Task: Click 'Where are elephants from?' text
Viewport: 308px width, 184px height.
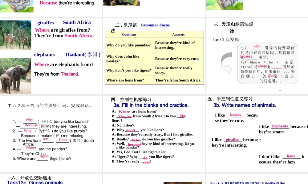Action: (64, 64)
